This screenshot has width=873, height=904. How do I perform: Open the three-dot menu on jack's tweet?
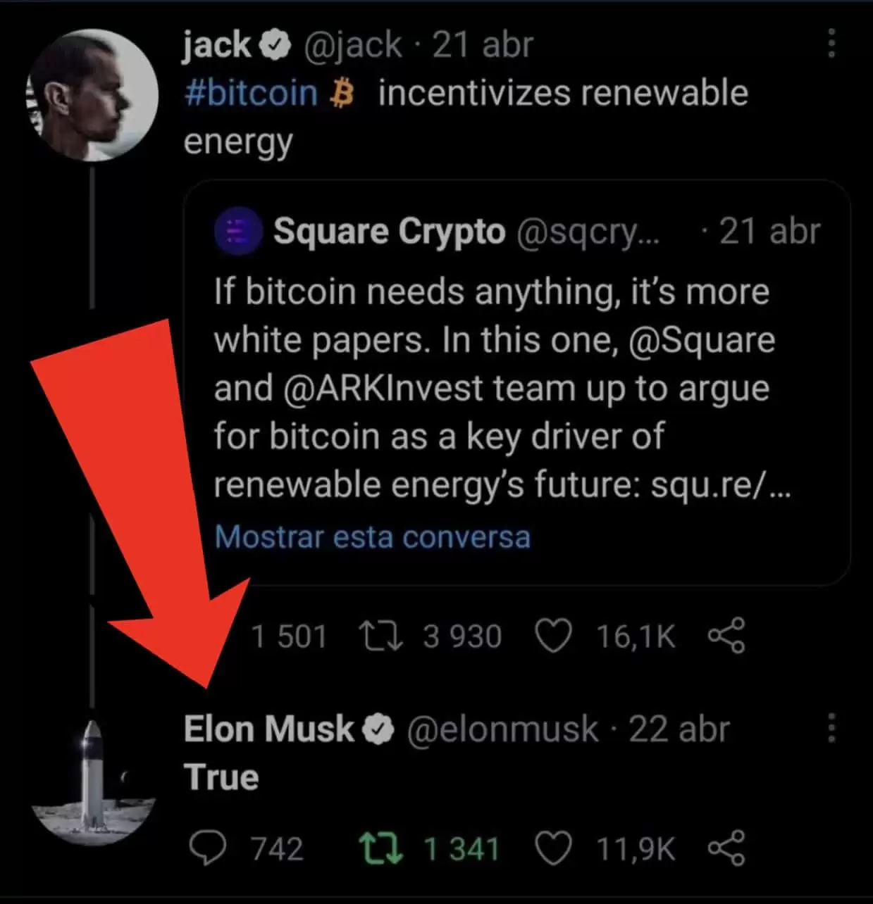point(831,44)
